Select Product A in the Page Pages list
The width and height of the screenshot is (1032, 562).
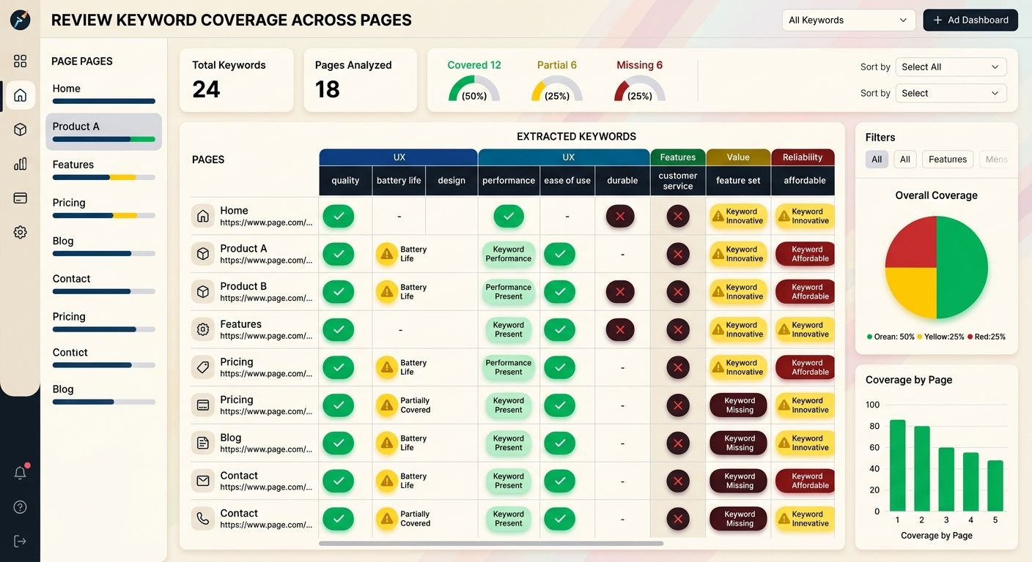(103, 132)
